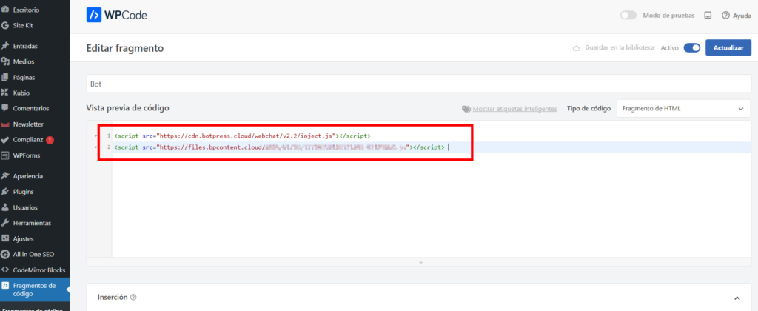This screenshot has height=311, width=758.
Task: Fold code line 1 arrow
Action: point(95,136)
